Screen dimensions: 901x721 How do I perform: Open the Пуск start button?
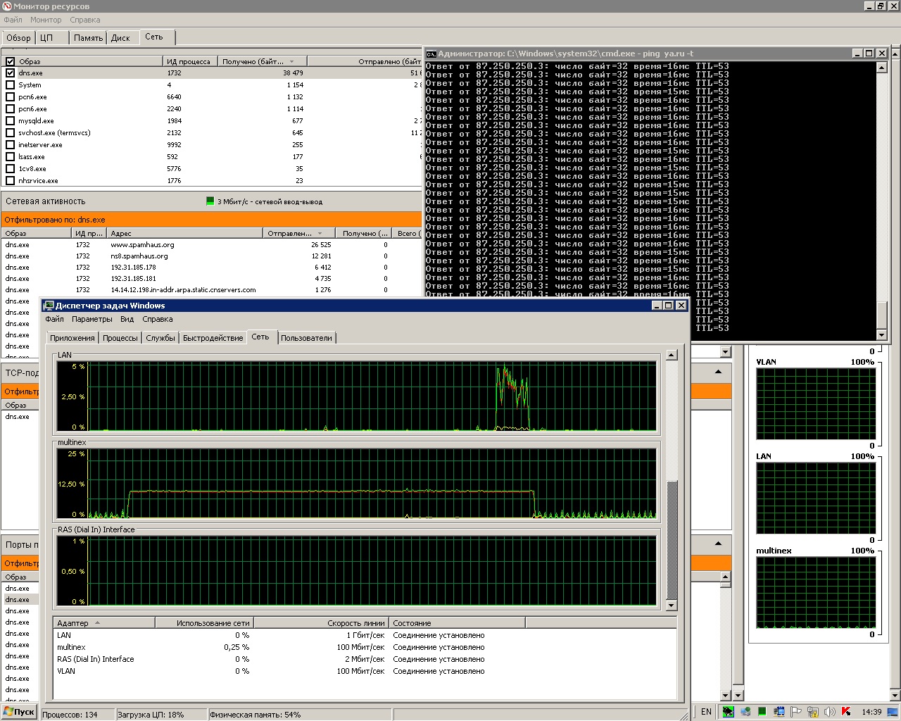19,711
